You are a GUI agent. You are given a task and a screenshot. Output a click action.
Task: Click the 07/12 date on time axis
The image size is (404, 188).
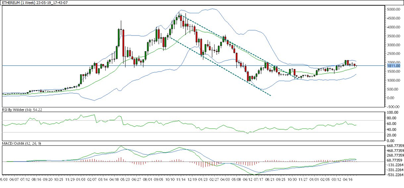(x=25, y=181)
